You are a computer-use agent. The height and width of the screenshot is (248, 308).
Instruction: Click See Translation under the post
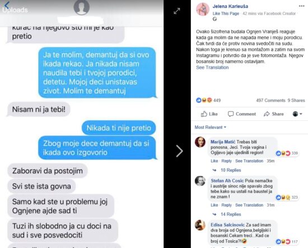(212, 68)
